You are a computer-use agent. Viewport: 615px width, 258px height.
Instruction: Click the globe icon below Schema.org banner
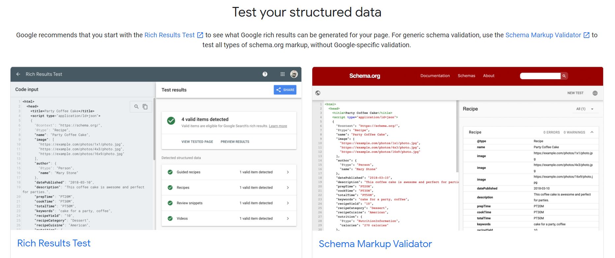(317, 93)
